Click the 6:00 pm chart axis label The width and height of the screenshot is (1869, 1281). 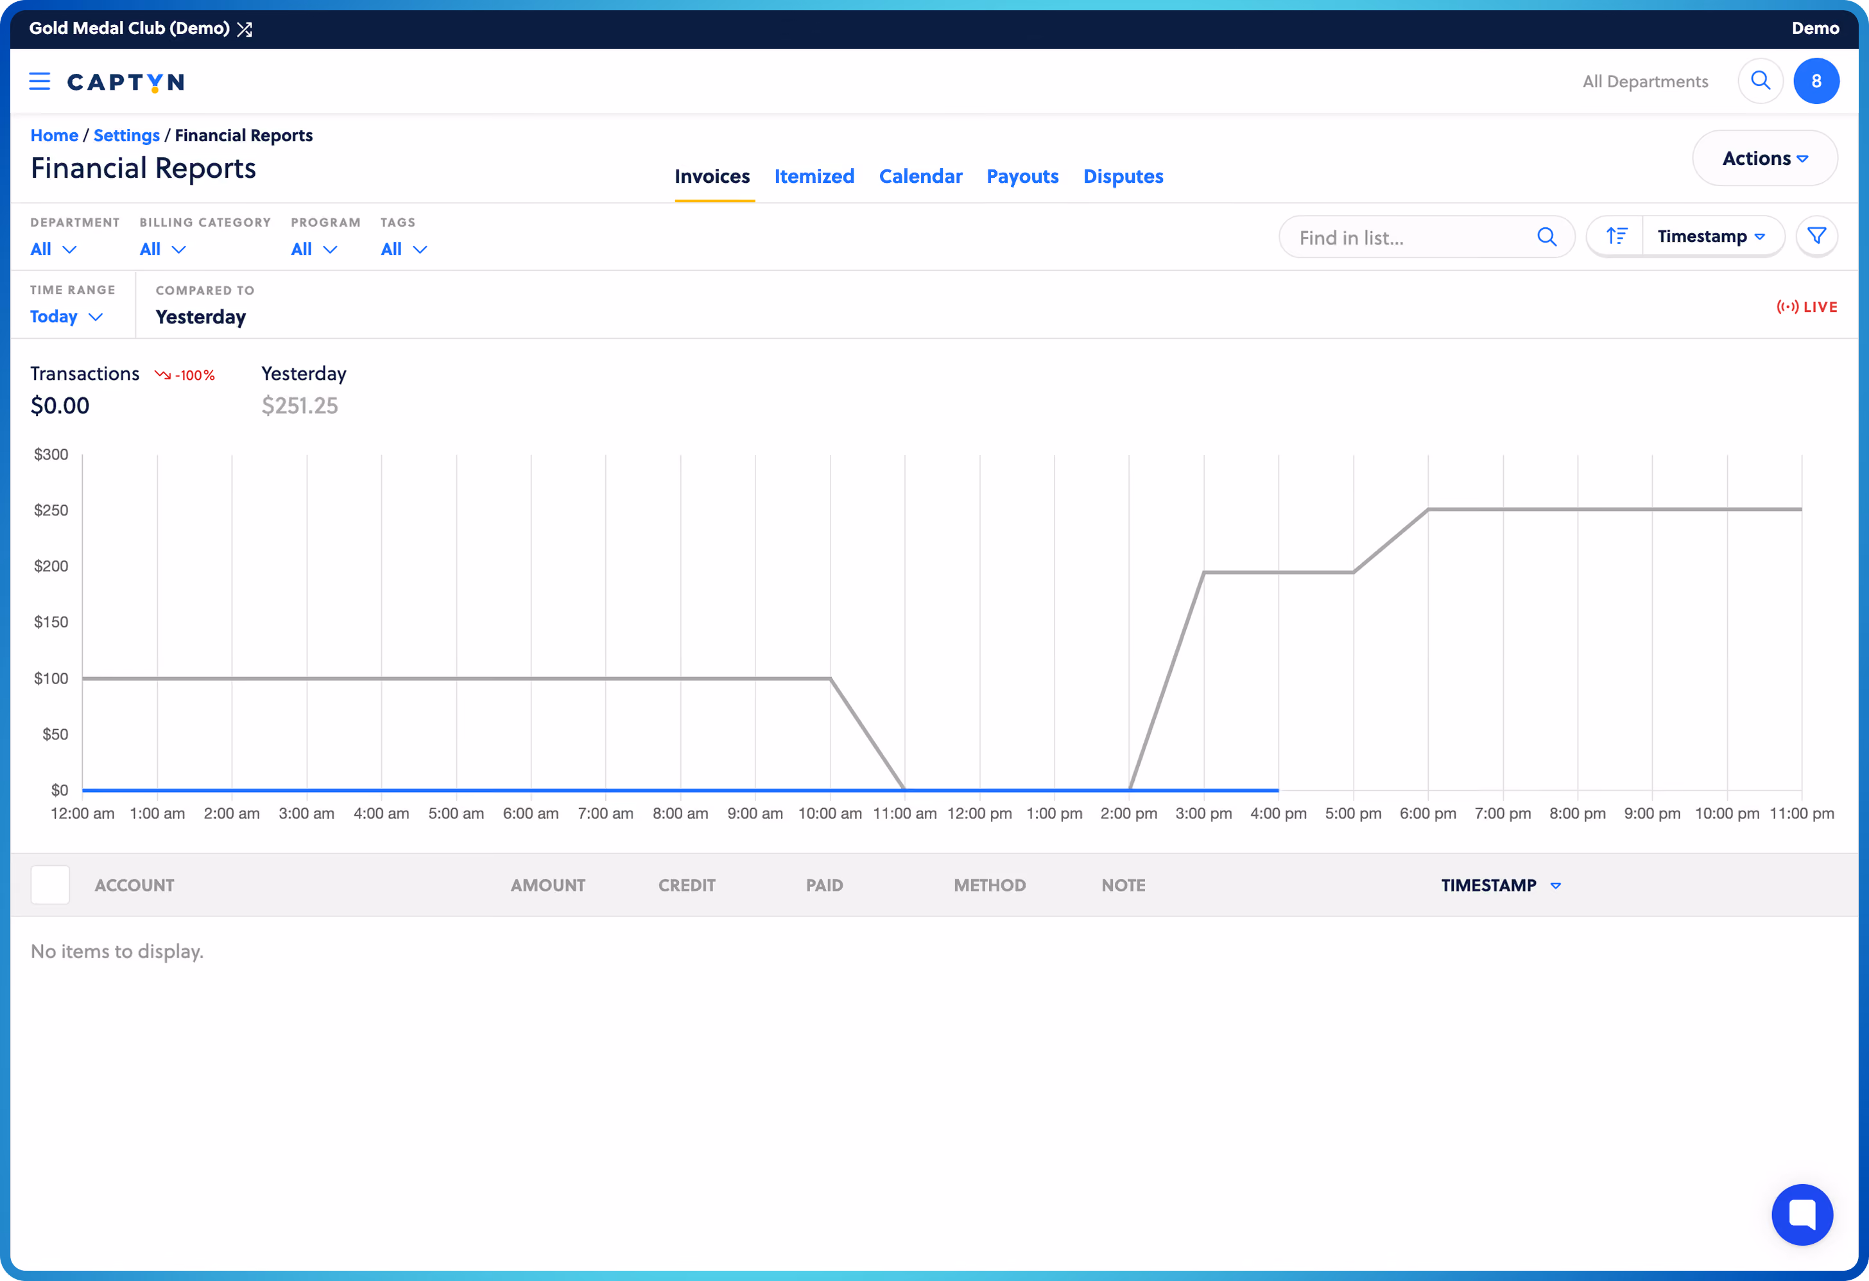pos(1427,813)
